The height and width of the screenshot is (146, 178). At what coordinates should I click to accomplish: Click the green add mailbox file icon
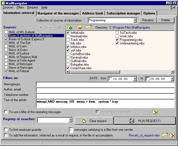coord(70,27)
